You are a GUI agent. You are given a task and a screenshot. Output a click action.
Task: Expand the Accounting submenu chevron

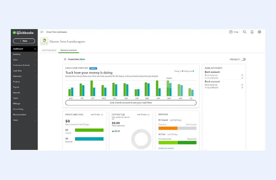click(35, 109)
